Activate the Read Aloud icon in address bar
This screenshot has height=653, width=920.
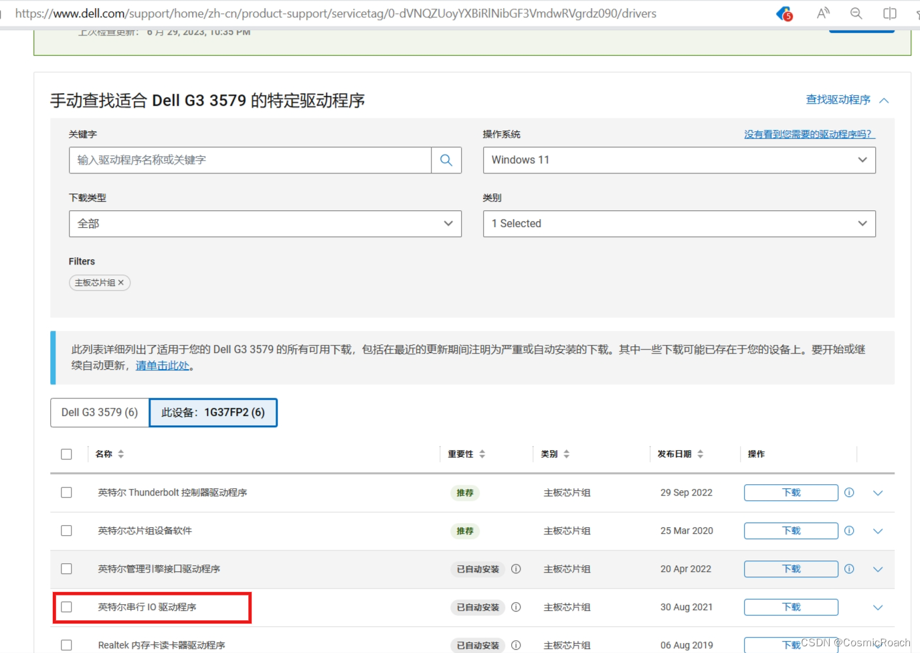pos(823,13)
